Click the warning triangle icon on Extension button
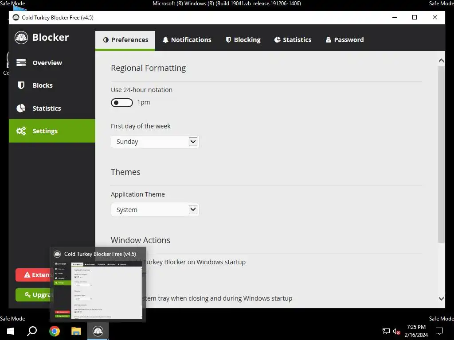Screen dimensions: 454x340 coord(27,274)
